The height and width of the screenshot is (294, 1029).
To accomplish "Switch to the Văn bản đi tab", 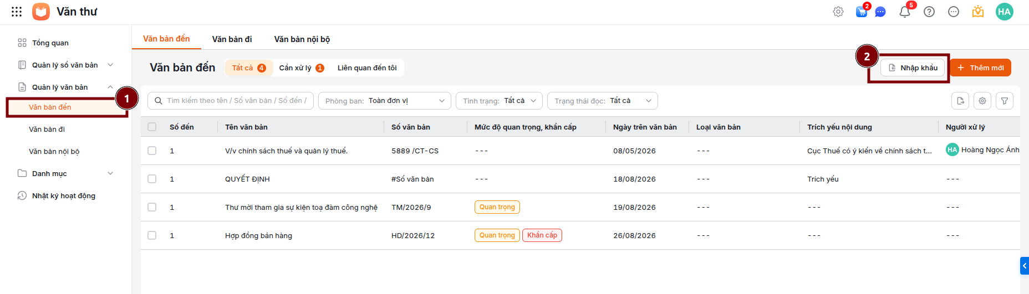I will click(x=232, y=39).
